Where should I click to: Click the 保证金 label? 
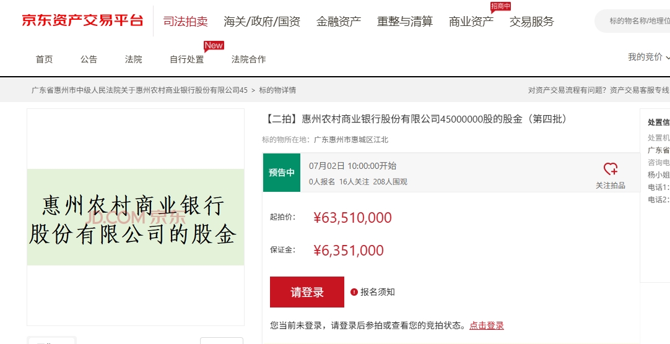click(282, 250)
